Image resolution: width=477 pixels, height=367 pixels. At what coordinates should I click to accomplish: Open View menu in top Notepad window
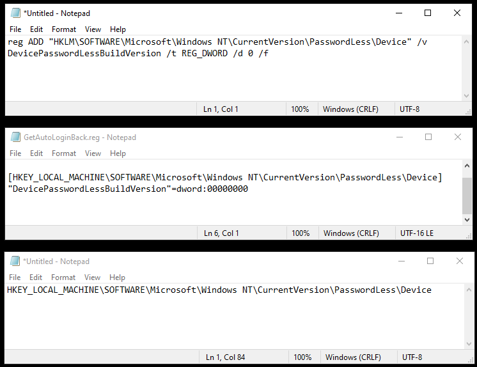pyautogui.click(x=93, y=29)
